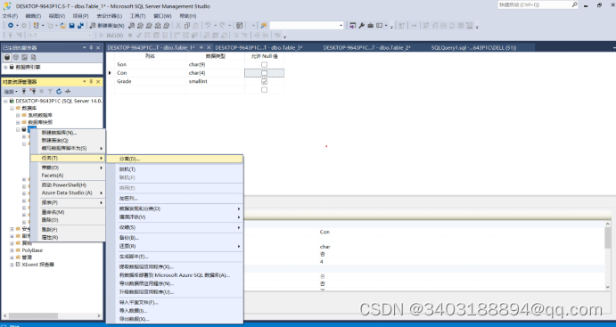The height and width of the screenshot is (327, 616).
Task: Click the Cut scissors toolbar icon
Action: tap(178, 26)
